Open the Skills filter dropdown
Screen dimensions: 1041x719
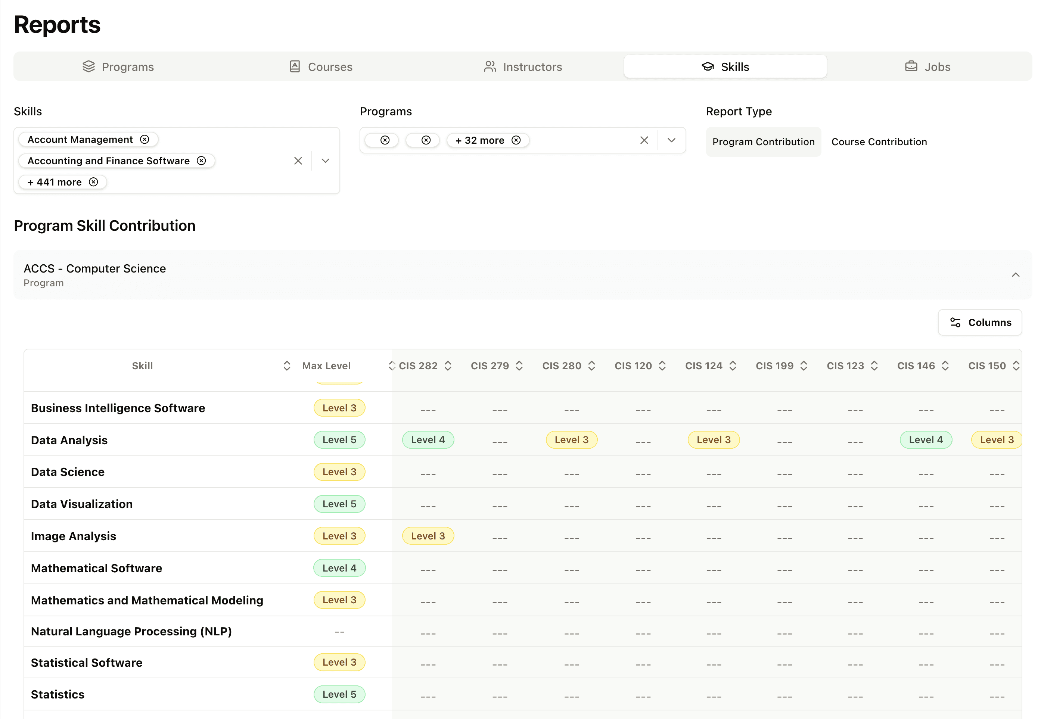pyautogui.click(x=325, y=161)
